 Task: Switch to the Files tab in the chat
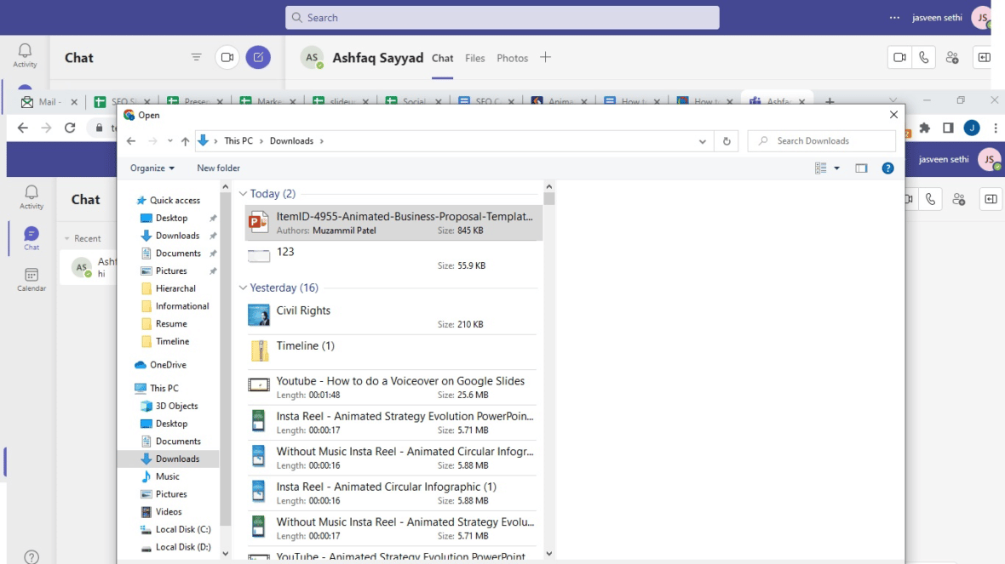474,59
